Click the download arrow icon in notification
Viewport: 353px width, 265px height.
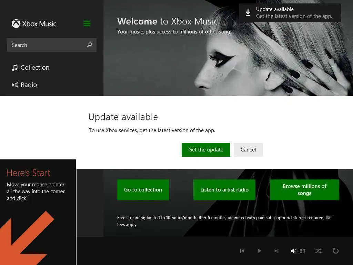[x=248, y=13]
